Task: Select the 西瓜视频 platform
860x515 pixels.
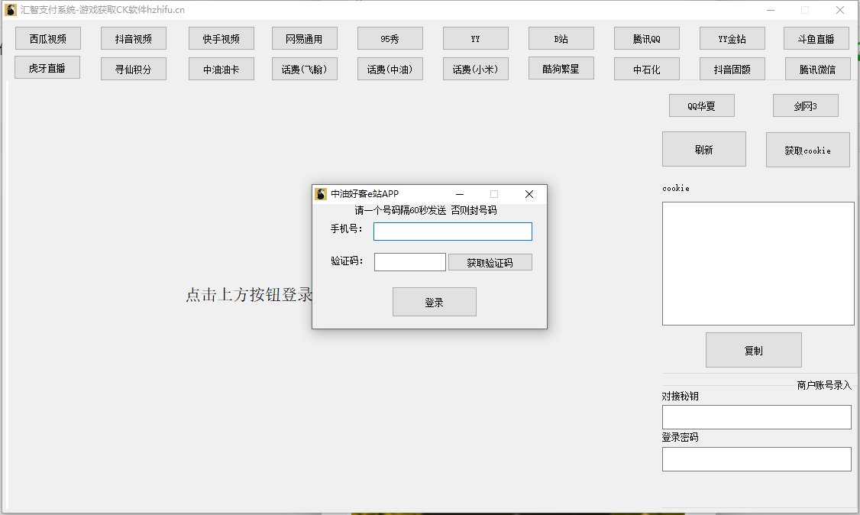Action: coord(47,38)
